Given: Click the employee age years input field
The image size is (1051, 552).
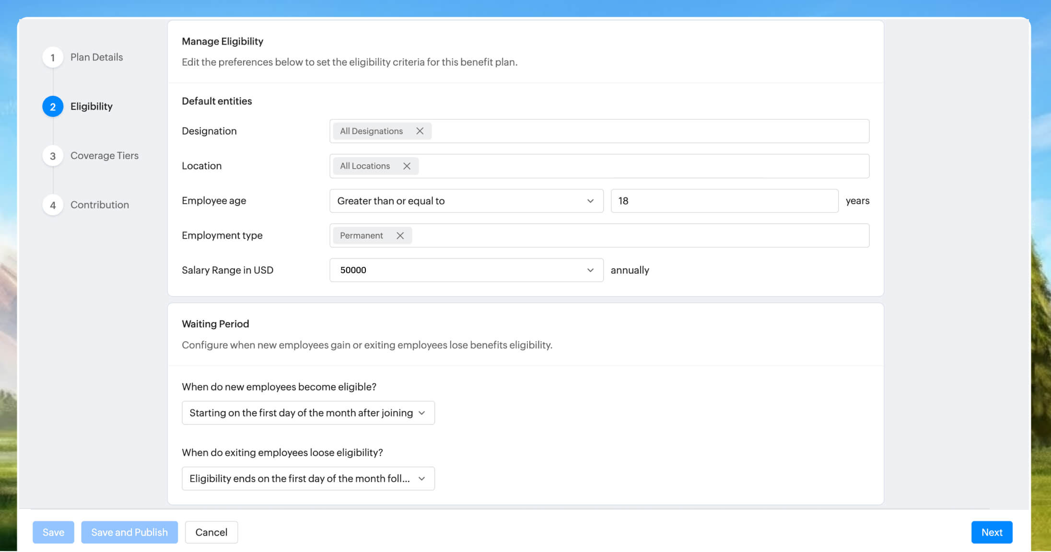Looking at the screenshot, I should [x=724, y=201].
